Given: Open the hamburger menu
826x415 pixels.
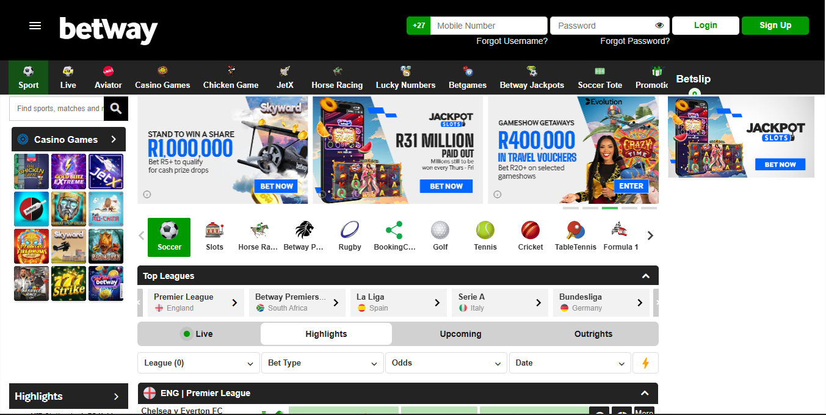Looking at the screenshot, I should click(35, 26).
